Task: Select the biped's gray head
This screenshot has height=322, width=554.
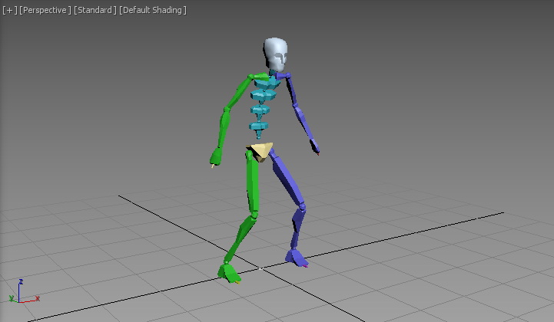Action: click(x=276, y=54)
